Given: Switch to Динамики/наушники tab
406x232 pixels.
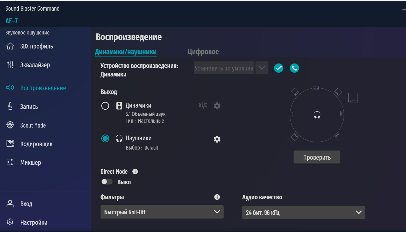Looking at the screenshot, I should (126, 52).
